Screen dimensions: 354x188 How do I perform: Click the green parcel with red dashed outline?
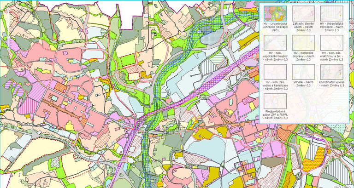click(128, 60)
